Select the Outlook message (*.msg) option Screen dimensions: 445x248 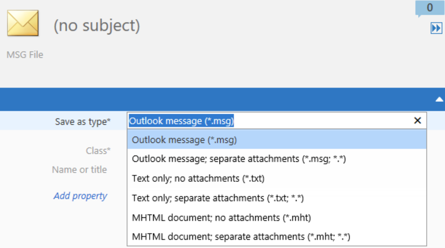point(276,140)
